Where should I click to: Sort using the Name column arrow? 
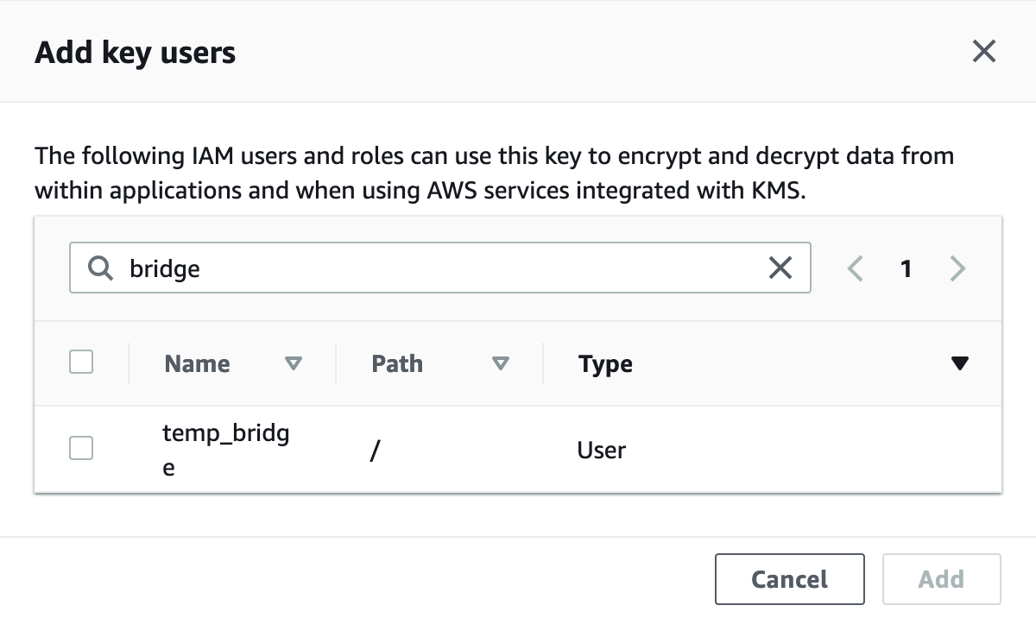(294, 363)
